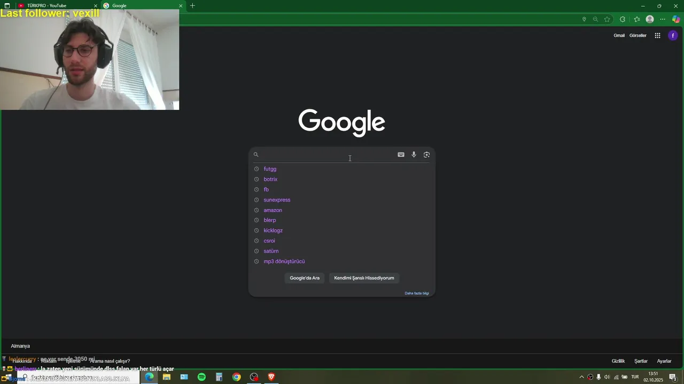Open the browser settings and more menu
The width and height of the screenshot is (684, 384).
click(x=663, y=19)
